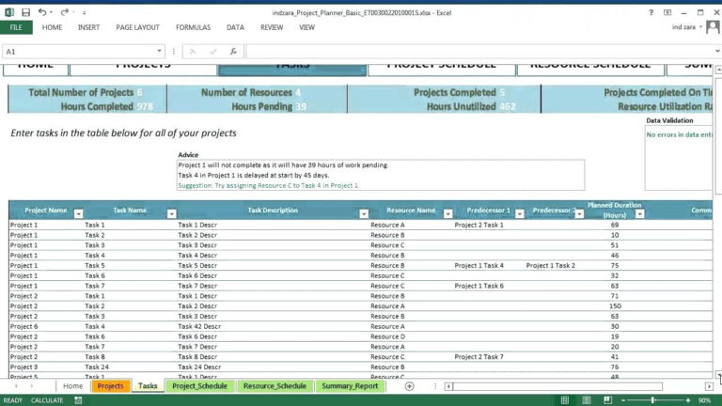Screen dimensions: 722x406
Task: Click CALCULATE in the status bar
Action: (x=47, y=400)
